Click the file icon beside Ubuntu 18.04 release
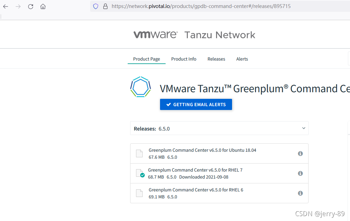Screen dimensions: 350x221 (139, 153)
